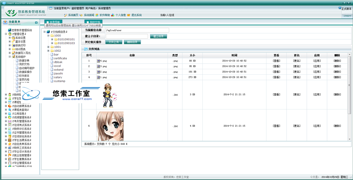The image size is (353, 180).
Task: Click the 当前路径名称 path field
Action: point(137,30)
